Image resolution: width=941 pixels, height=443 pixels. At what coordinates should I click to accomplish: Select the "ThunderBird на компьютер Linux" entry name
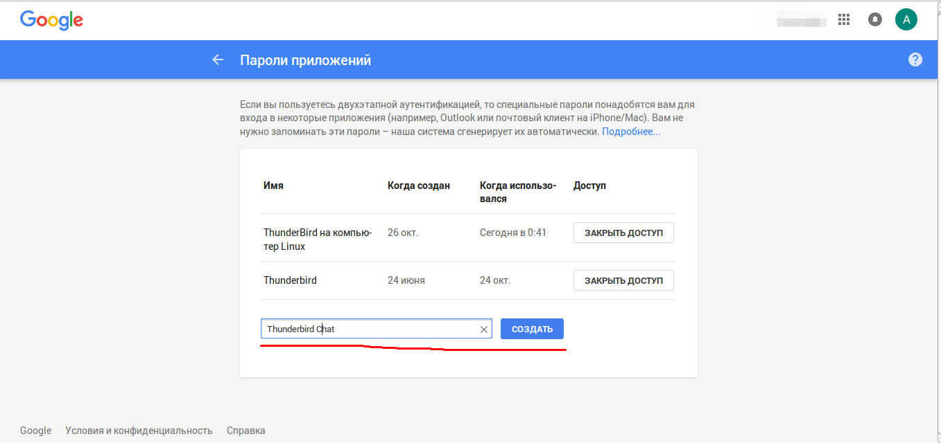point(318,239)
